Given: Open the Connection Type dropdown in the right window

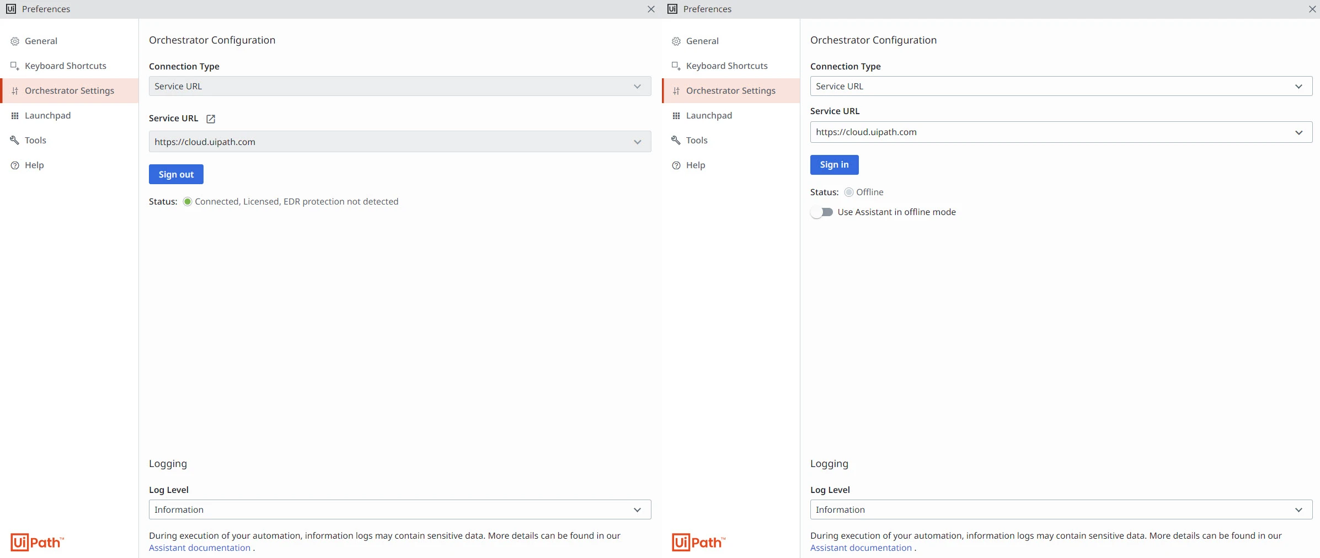Looking at the screenshot, I should pos(1061,86).
